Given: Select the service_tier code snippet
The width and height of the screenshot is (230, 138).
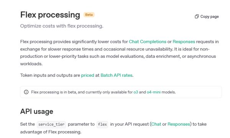Looking at the screenshot, I should tap(51, 124).
